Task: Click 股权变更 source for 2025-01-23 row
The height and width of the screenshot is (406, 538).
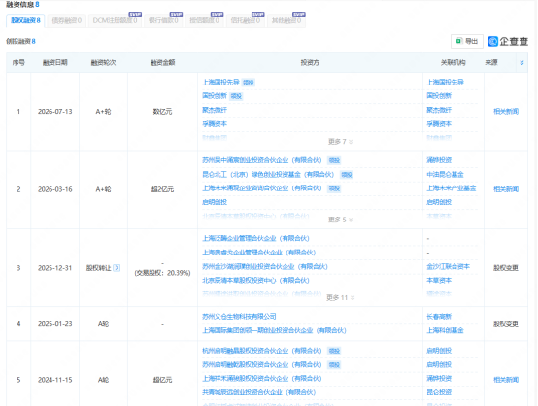Action: click(506, 323)
